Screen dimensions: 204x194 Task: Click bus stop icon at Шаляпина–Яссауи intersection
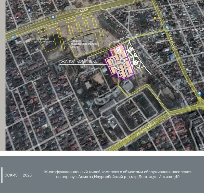[x=200, y=94]
